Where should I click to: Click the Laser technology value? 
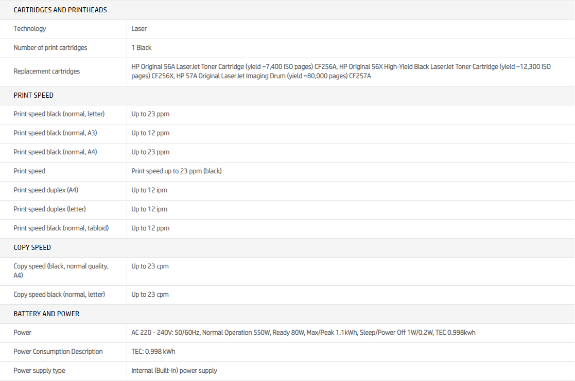point(139,29)
